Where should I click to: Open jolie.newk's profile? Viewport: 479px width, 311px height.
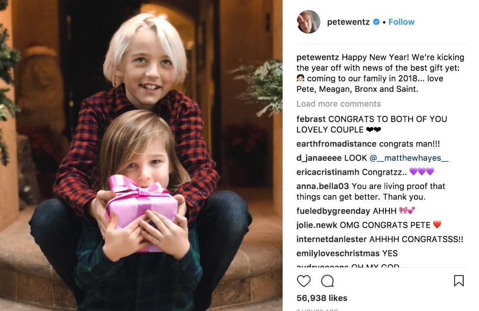317,225
